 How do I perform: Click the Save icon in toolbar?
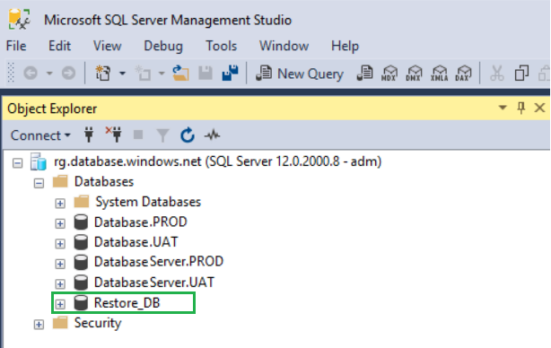coord(206,74)
